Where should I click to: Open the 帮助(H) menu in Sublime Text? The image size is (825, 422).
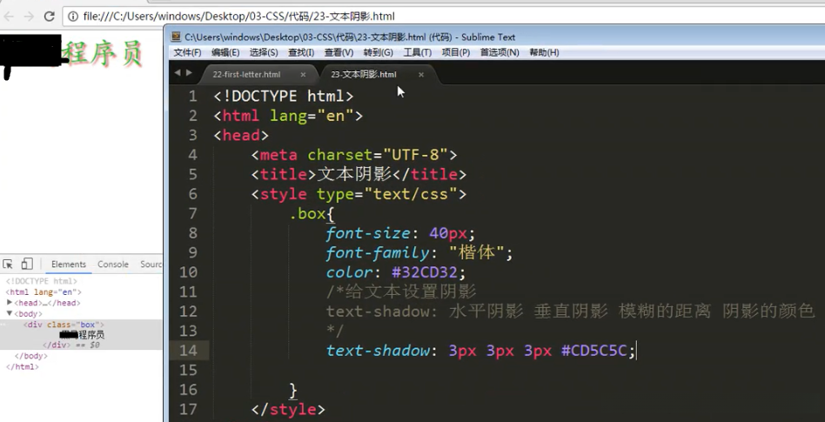[x=544, y=52]
